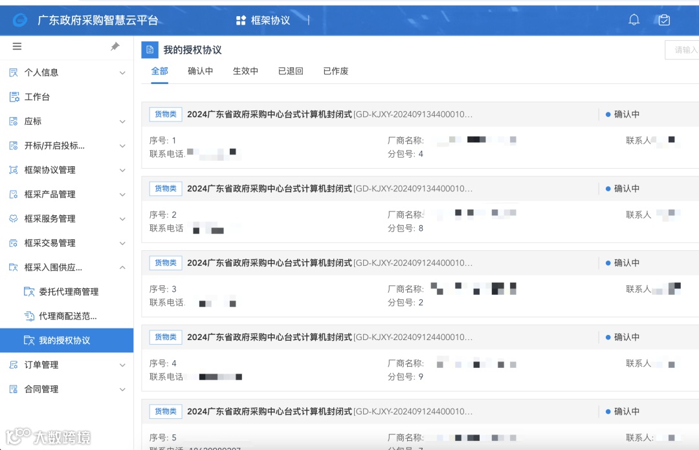Open agreement title for 序号 2 card

[x=329, y=188]
